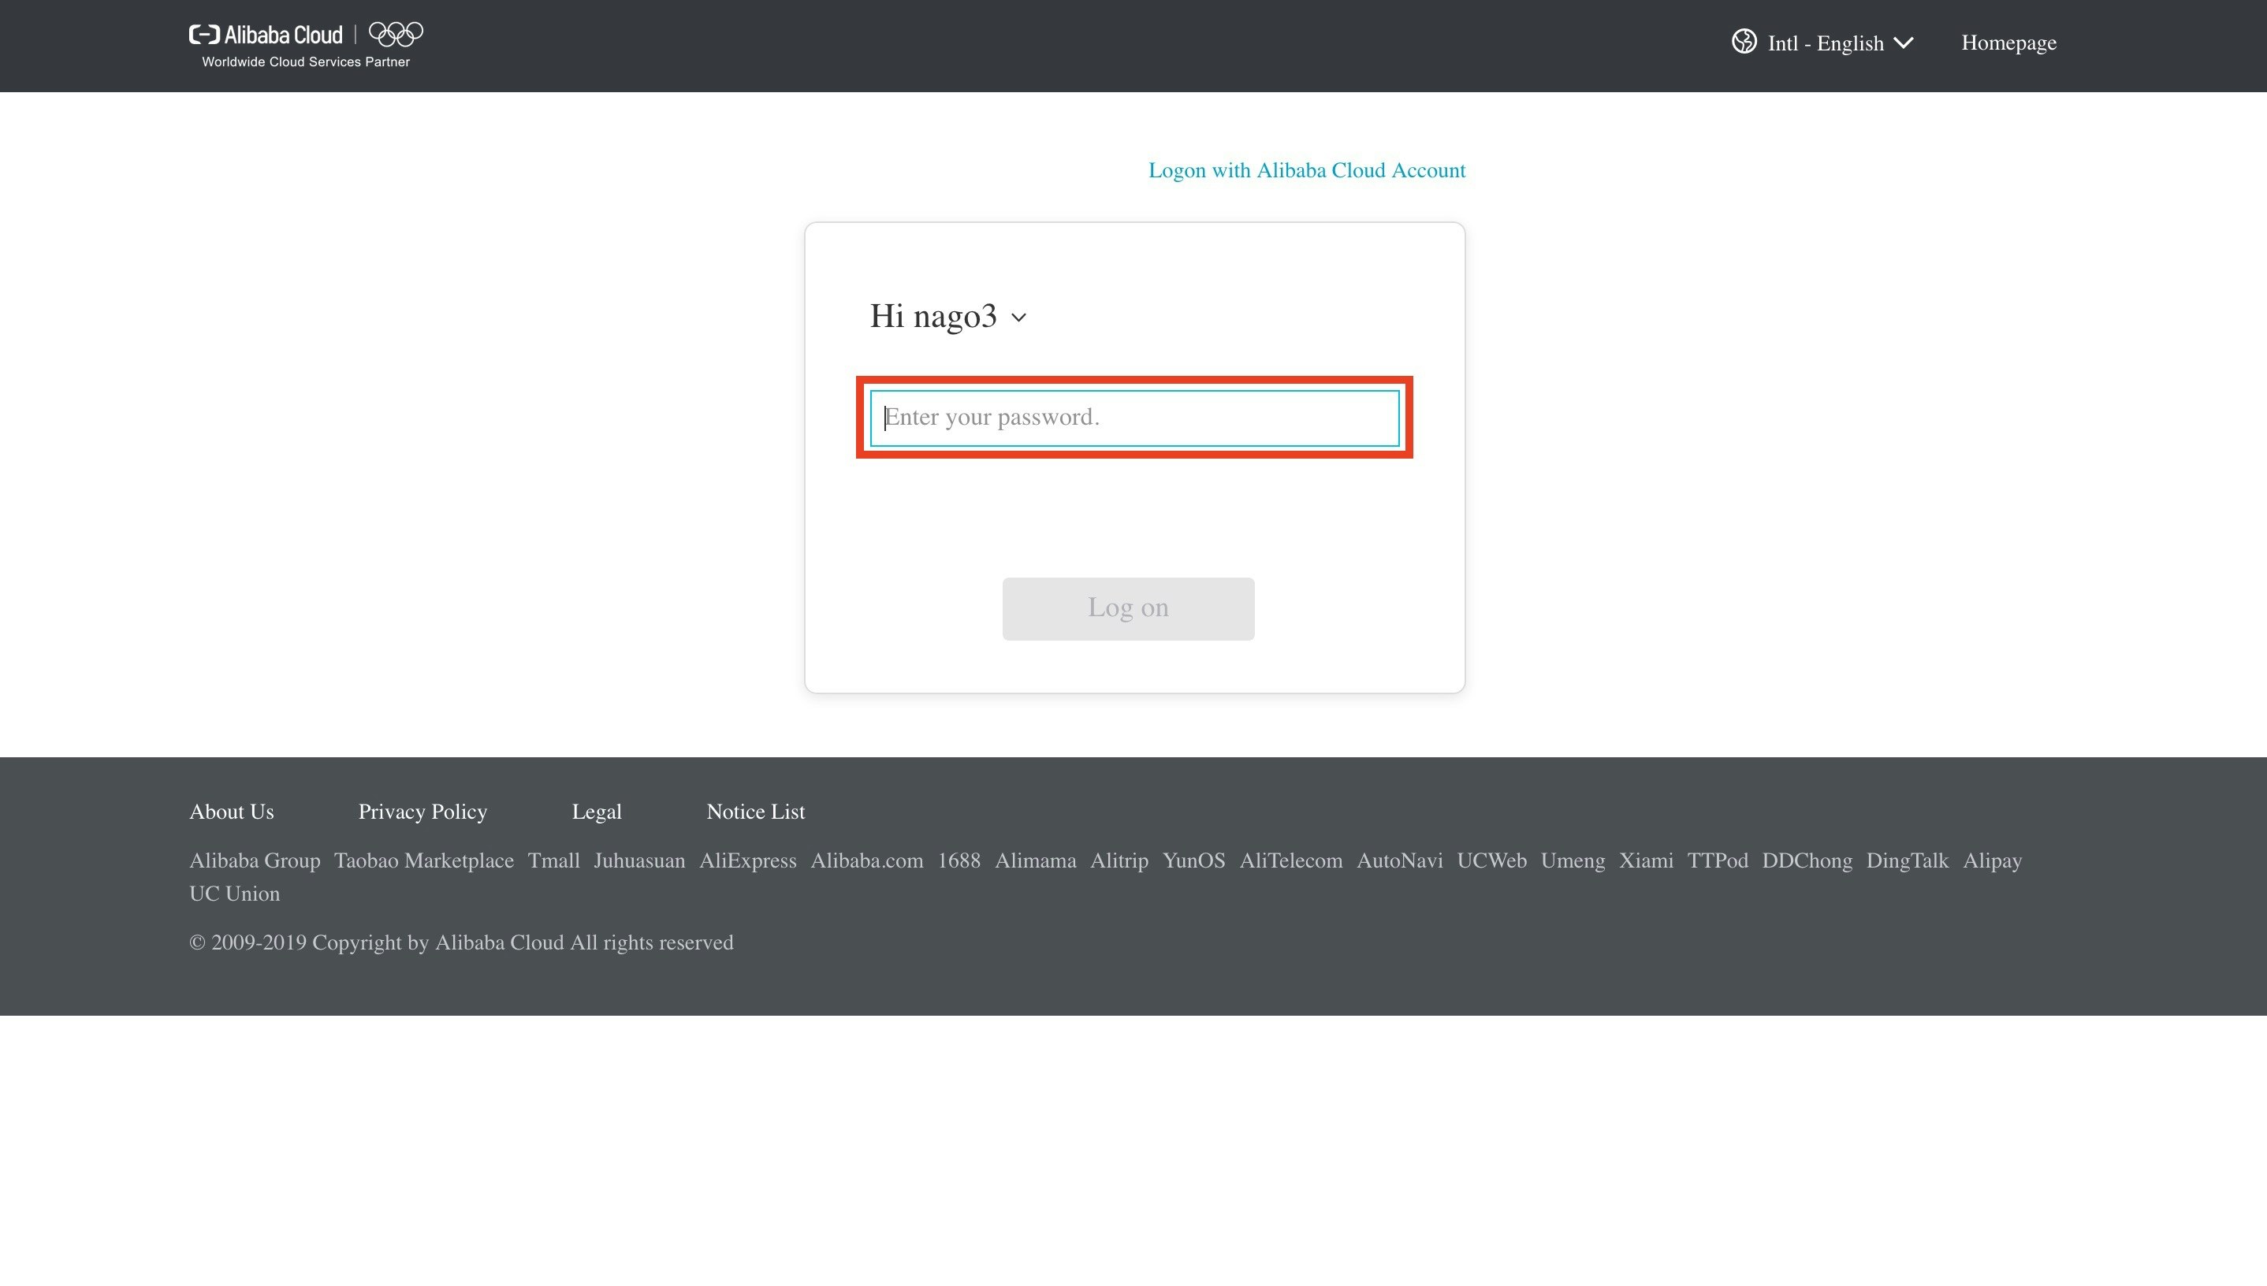Click the Olympic rings icon

(x=396, y=35)
